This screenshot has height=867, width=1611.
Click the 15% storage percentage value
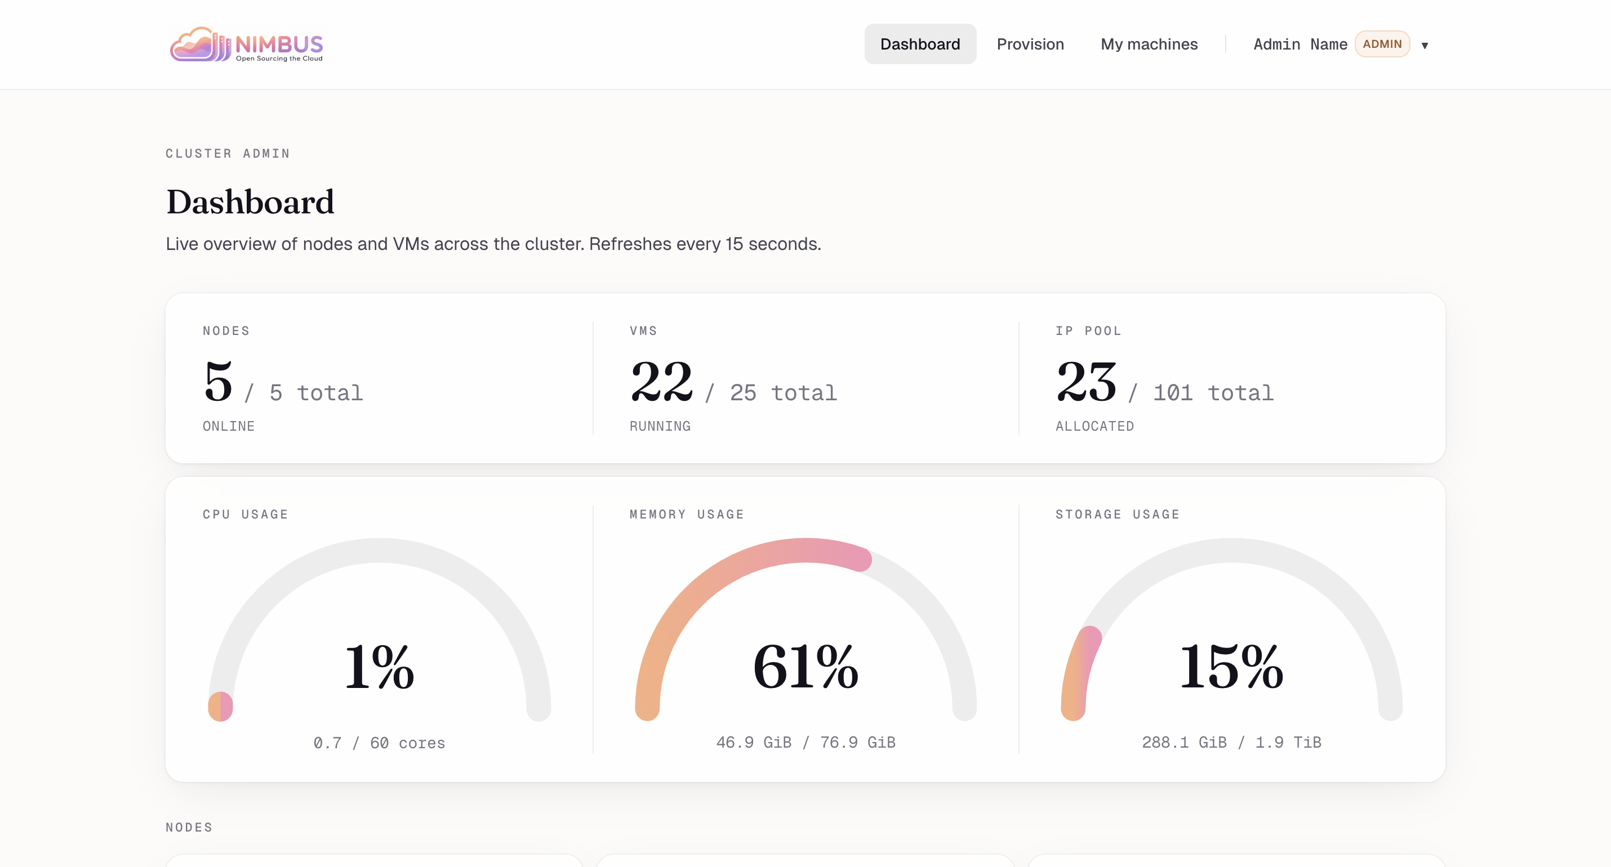pos(1231,667)
